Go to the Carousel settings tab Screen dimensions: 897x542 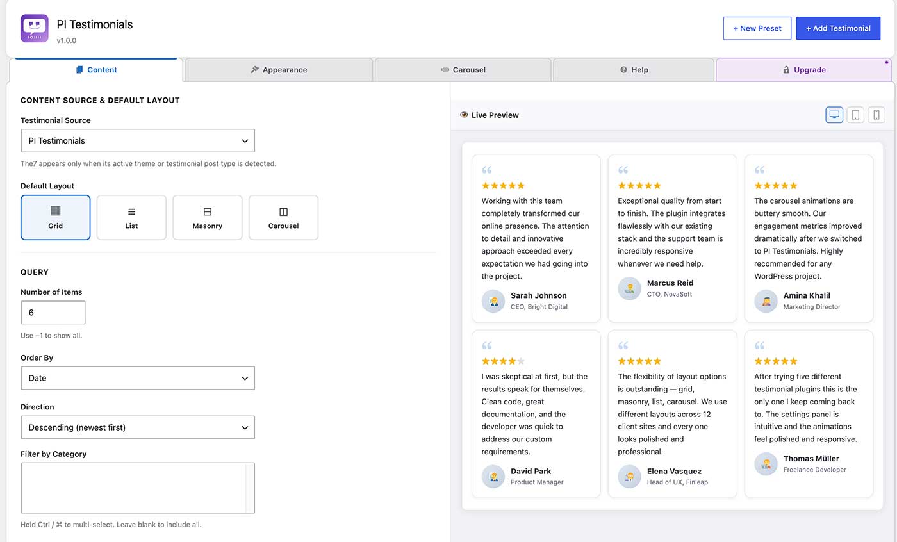(x=463, y=70)
